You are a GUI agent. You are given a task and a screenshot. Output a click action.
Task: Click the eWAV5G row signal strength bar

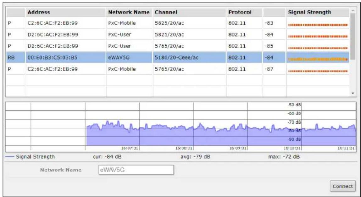[x=318, y=59]
